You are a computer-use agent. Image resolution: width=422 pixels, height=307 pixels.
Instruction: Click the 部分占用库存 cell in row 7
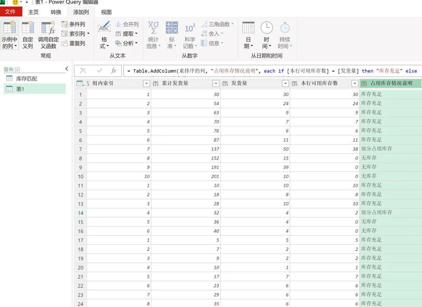391,149
